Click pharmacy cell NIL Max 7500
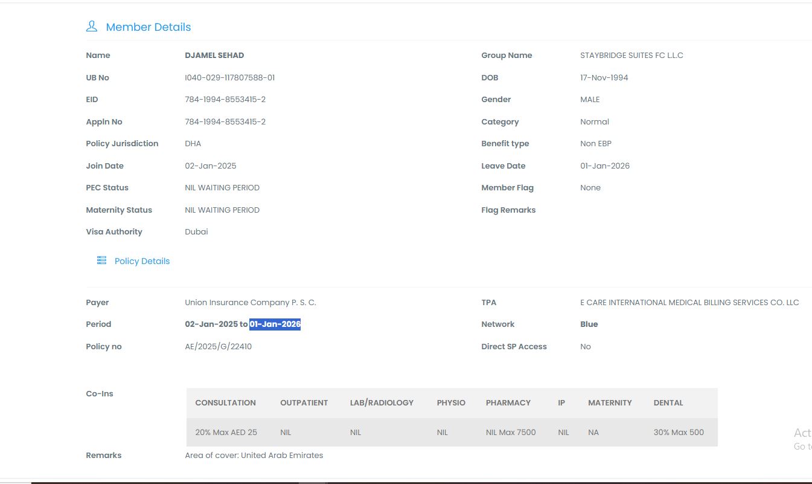 coord(511,433)
